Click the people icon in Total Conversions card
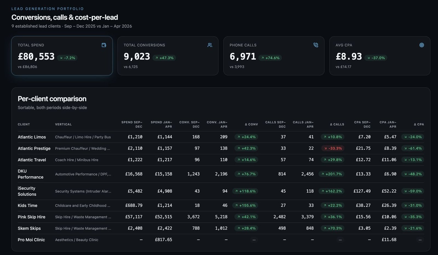Screen dimensions: 438x255 tap(210, 45)
